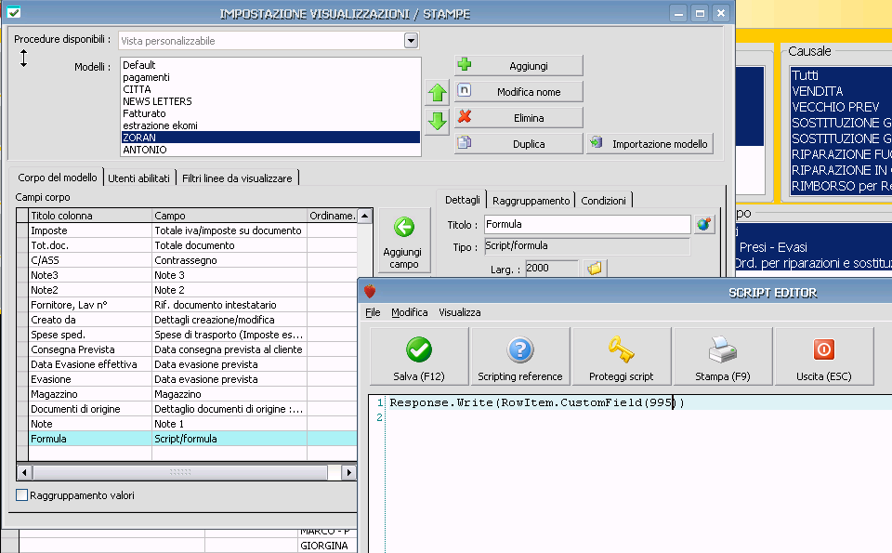Select the Condizioni tab
892x553 pixels.
click(x=604, y=200)
